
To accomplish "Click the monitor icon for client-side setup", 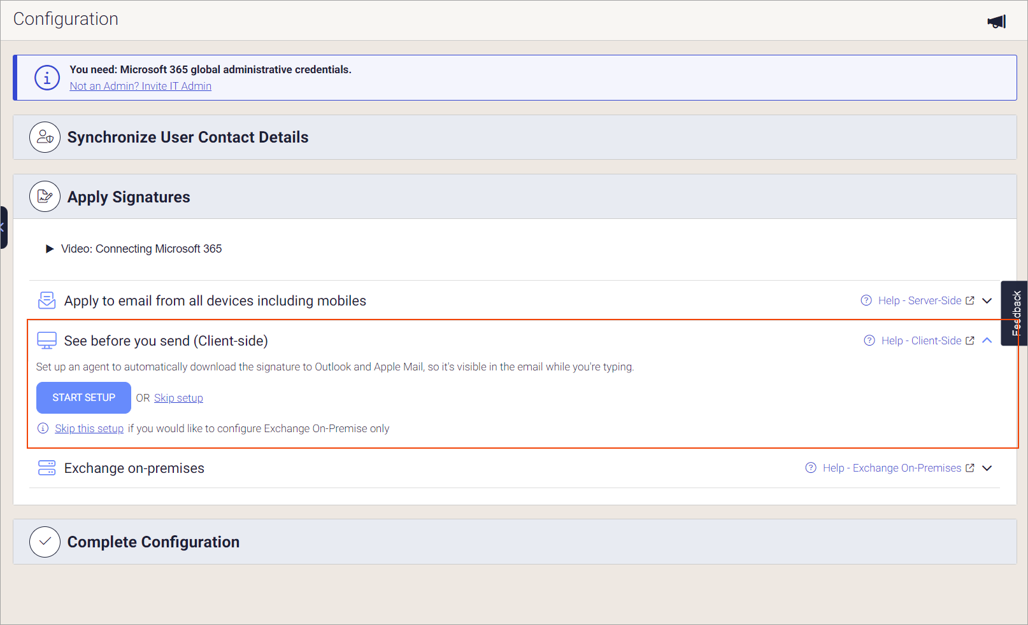I will point(46,340).
